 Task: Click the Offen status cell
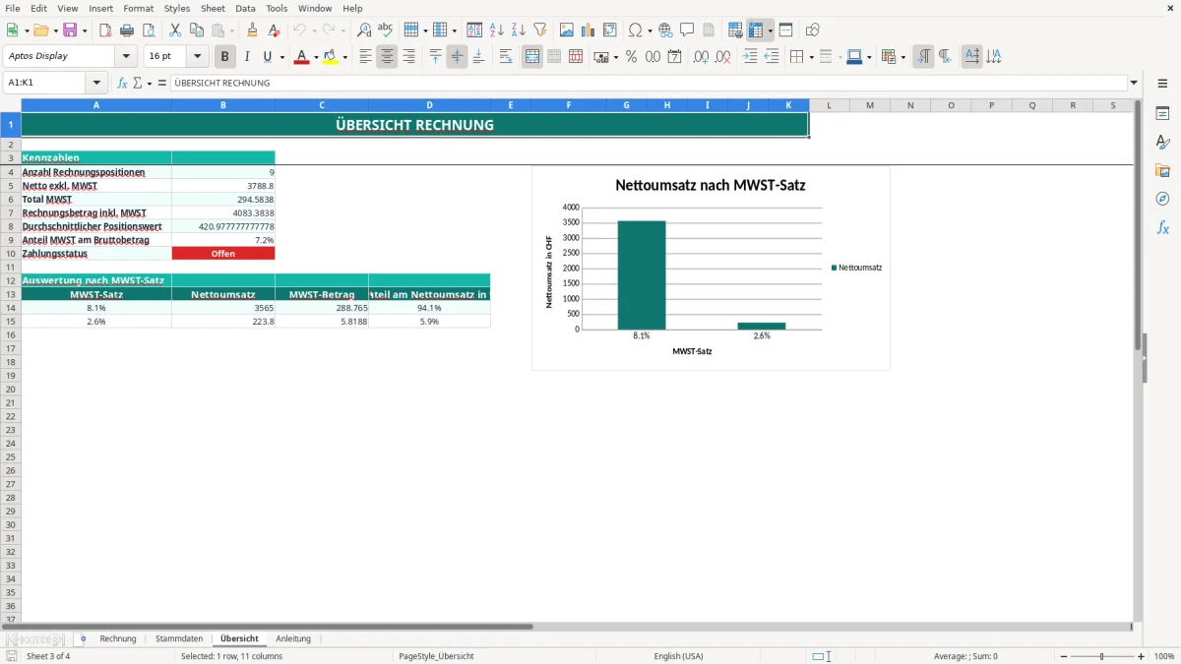pos(223,254)
